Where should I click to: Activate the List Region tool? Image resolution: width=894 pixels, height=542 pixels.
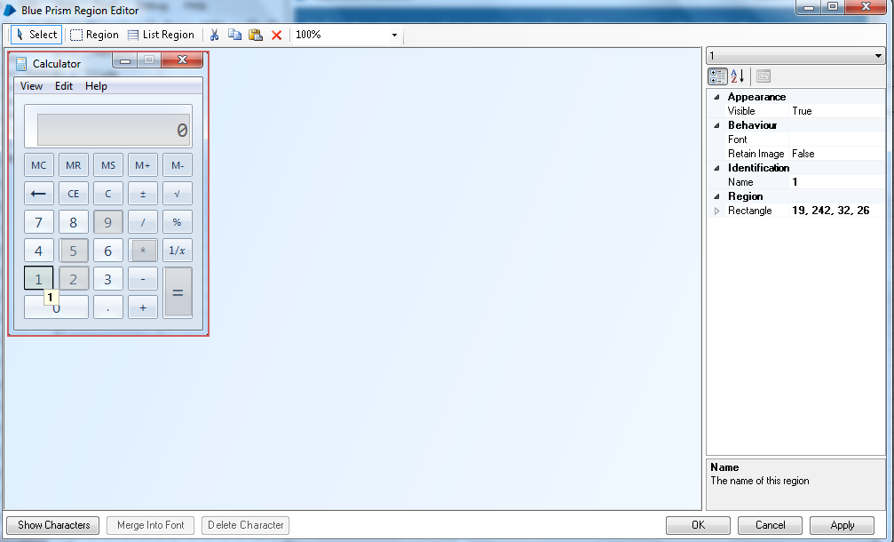pos(162,35)
